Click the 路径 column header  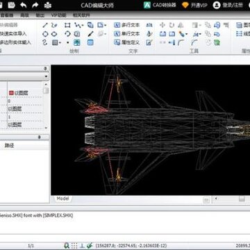[x=9, y=146]
